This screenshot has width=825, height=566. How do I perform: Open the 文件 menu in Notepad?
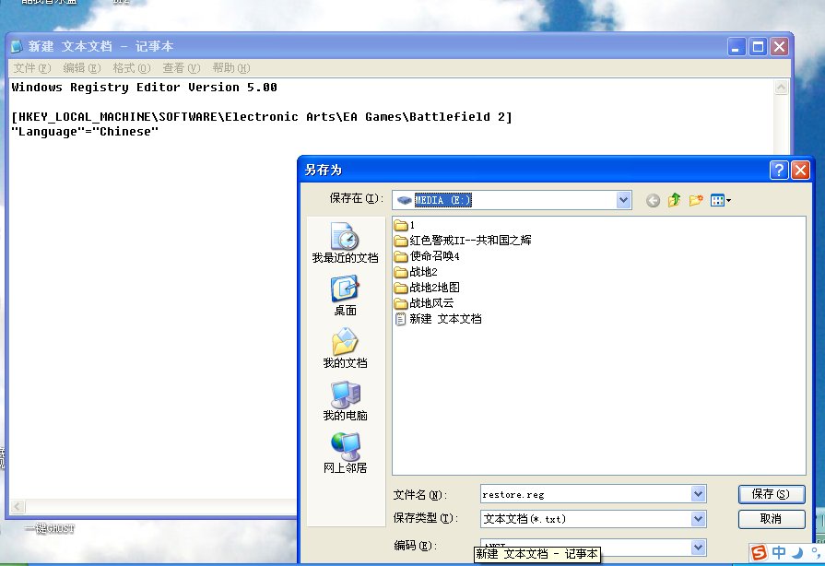31,68
